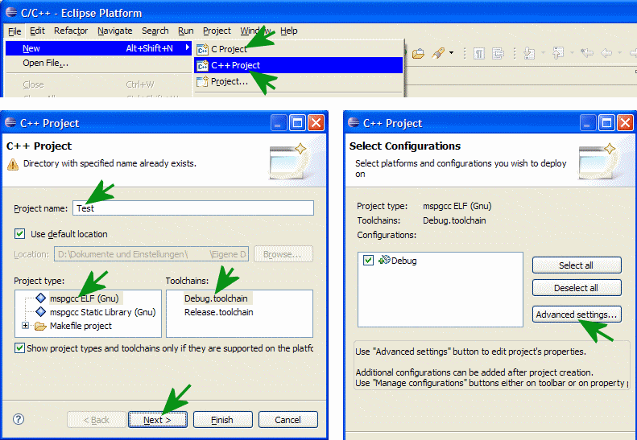Open the Edit menu
The height and width of the screenshot is (440, 637).
pyautogui.click(x=37, y=31)
